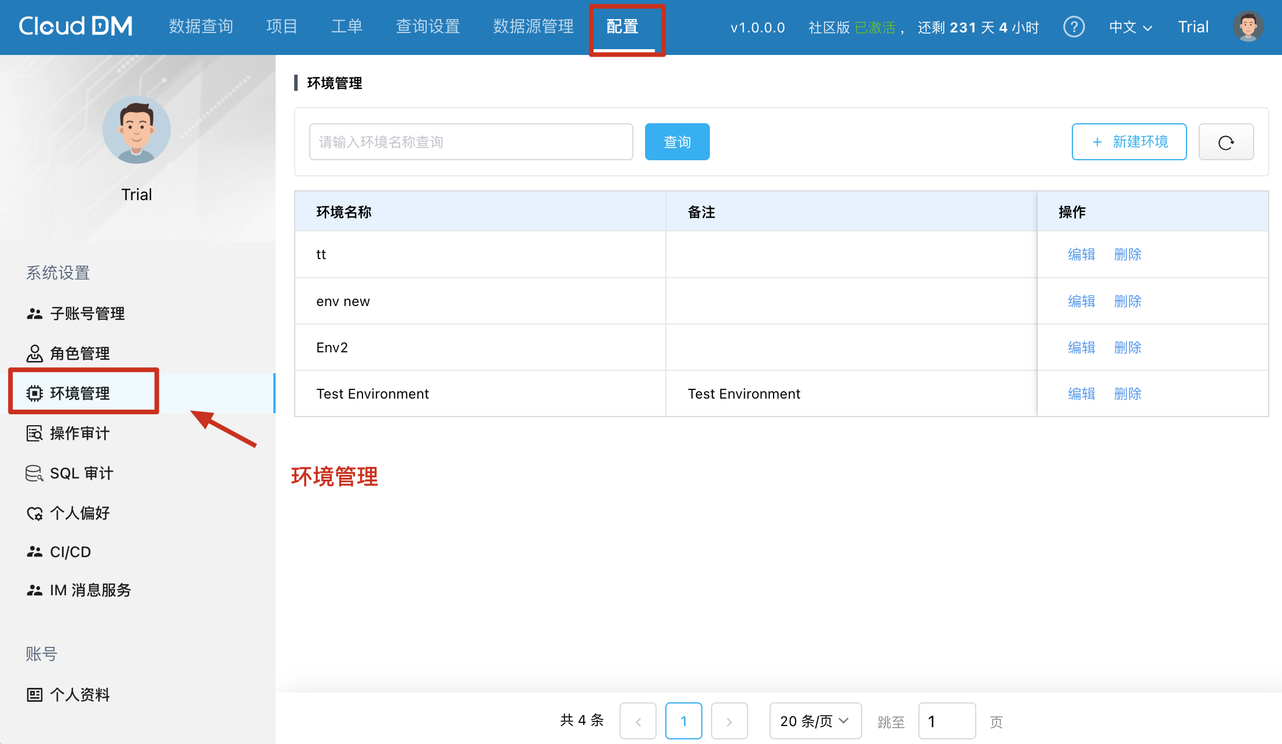The width and height of the screenshot is (1282, 744).
Task: Go to next page arrow
Action: coord(729,721)
